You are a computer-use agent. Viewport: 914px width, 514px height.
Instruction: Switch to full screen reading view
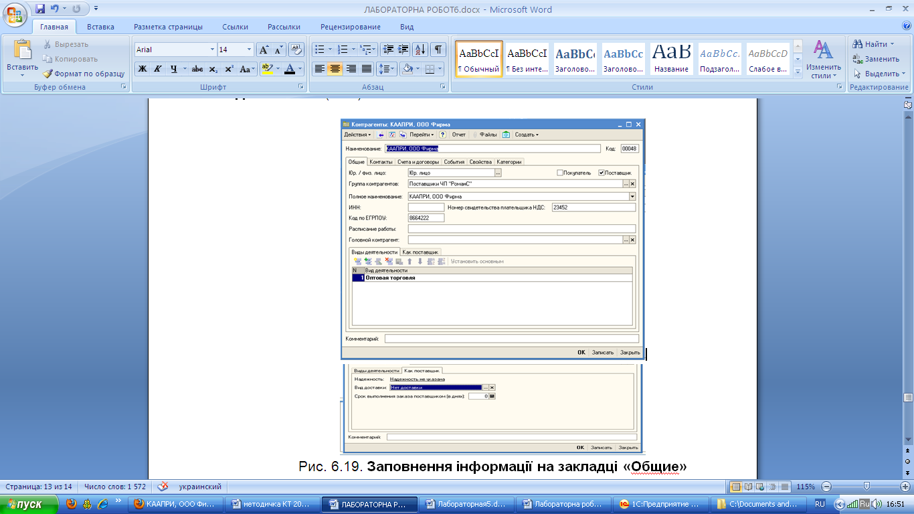tap(748, 487)
